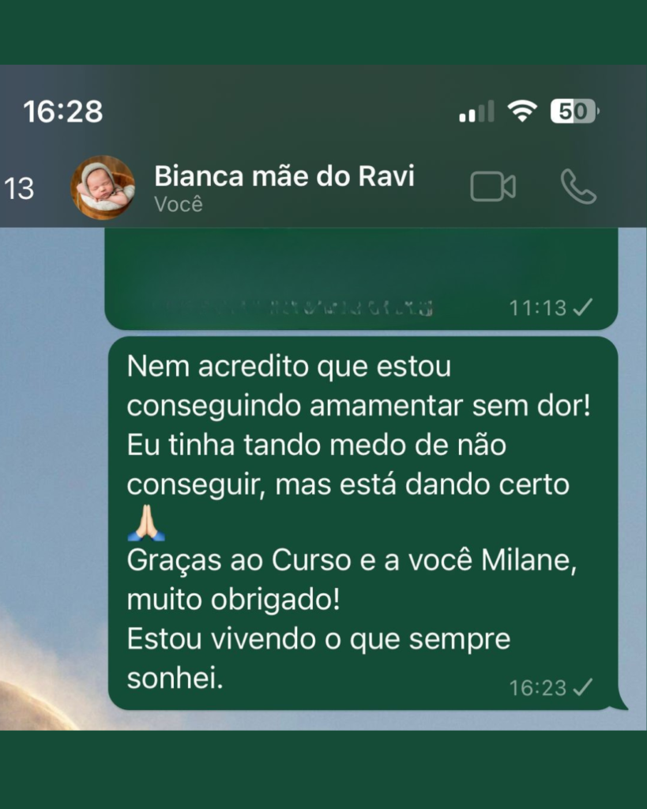Start a video call with Bianca
This screenshot has height=809, width=647.
coord(493,186)
